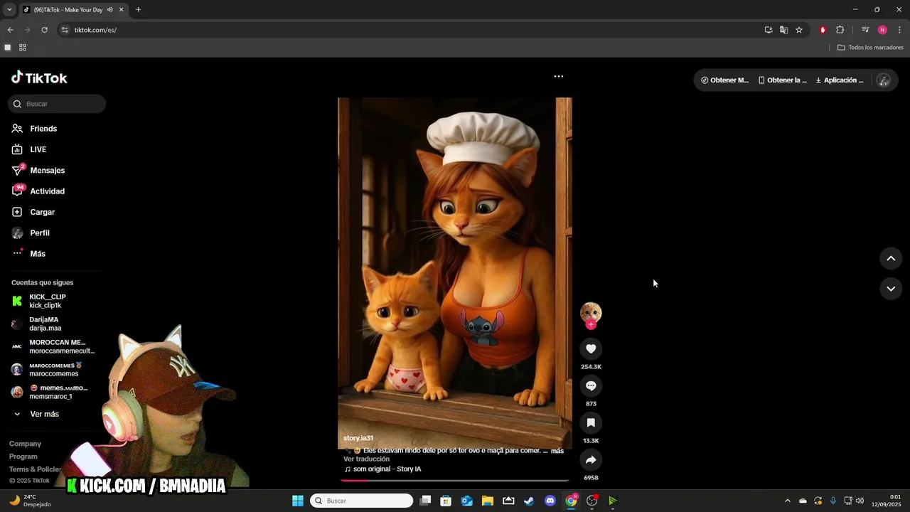Expand the Program footer section

click(23, 457)
